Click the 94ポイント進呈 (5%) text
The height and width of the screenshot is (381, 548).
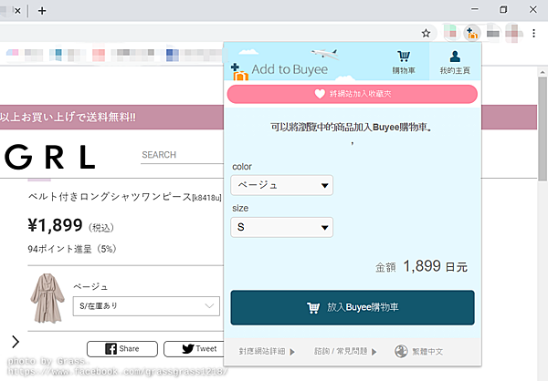coord(72,249)
